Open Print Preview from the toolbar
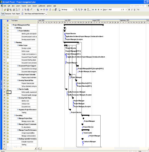This screenshot has height=152, width=149. tap(17, 10)
